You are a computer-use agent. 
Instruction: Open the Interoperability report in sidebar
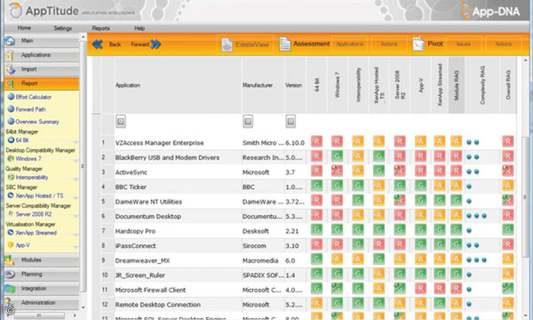28,177
